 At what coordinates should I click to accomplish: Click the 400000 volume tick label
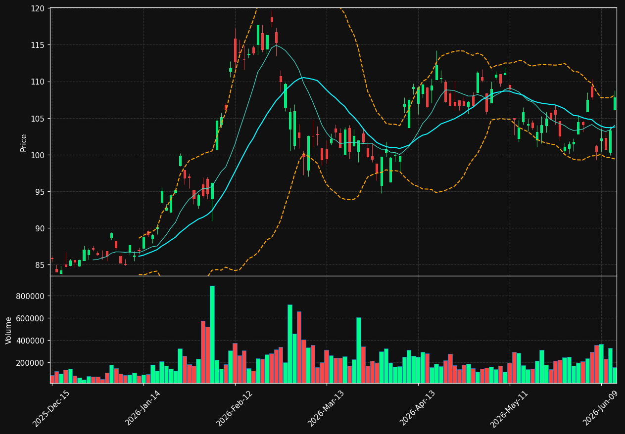(31, 341)
